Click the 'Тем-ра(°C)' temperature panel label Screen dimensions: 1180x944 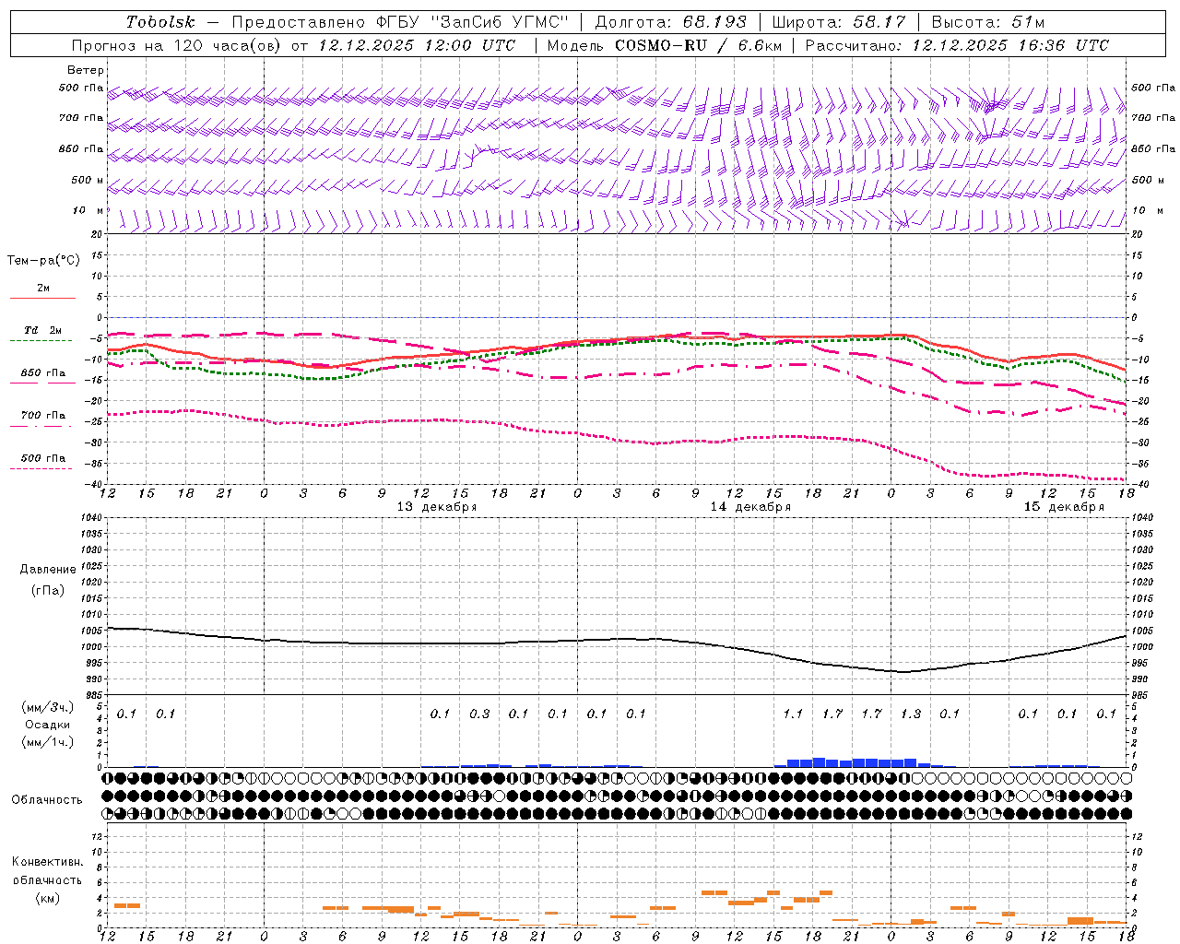[43, 261]
